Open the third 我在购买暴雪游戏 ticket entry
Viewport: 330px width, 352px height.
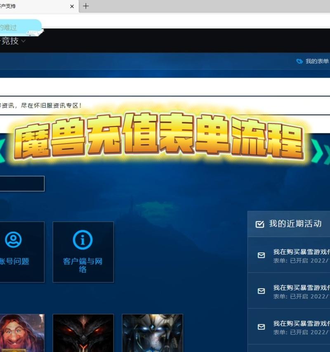[289, 327]
